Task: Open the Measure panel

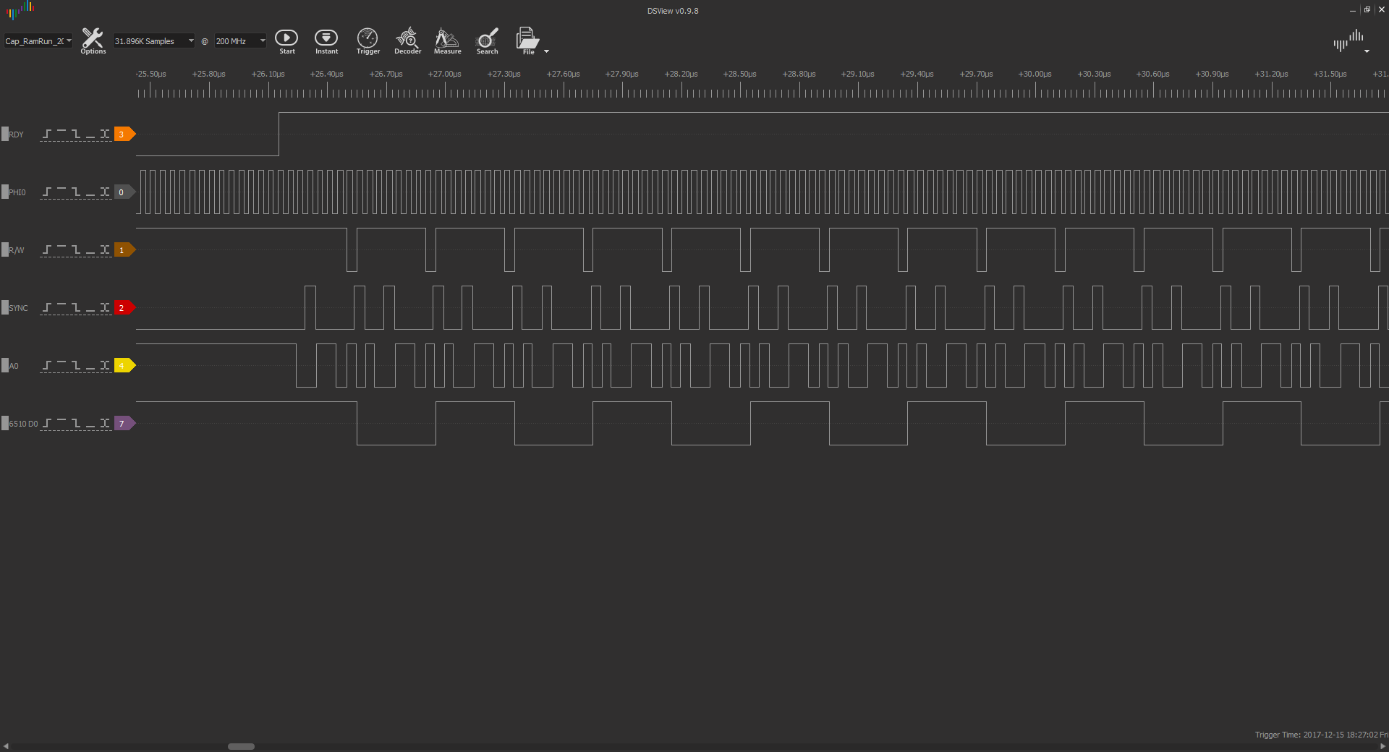Action: point(447,40)
